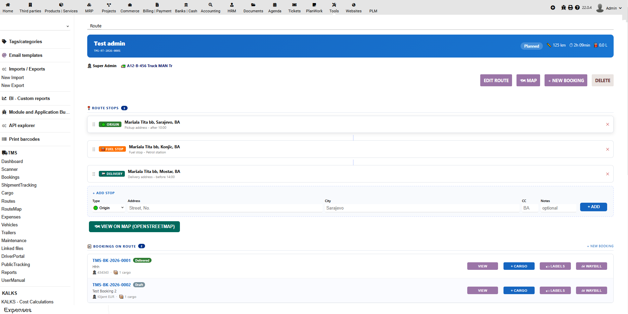Click the print icon in top bar

click(x=571, y=8)
